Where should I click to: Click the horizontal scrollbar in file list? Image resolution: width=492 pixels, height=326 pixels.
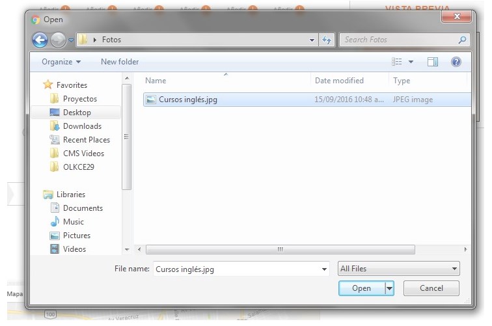[x=280, y=249]
